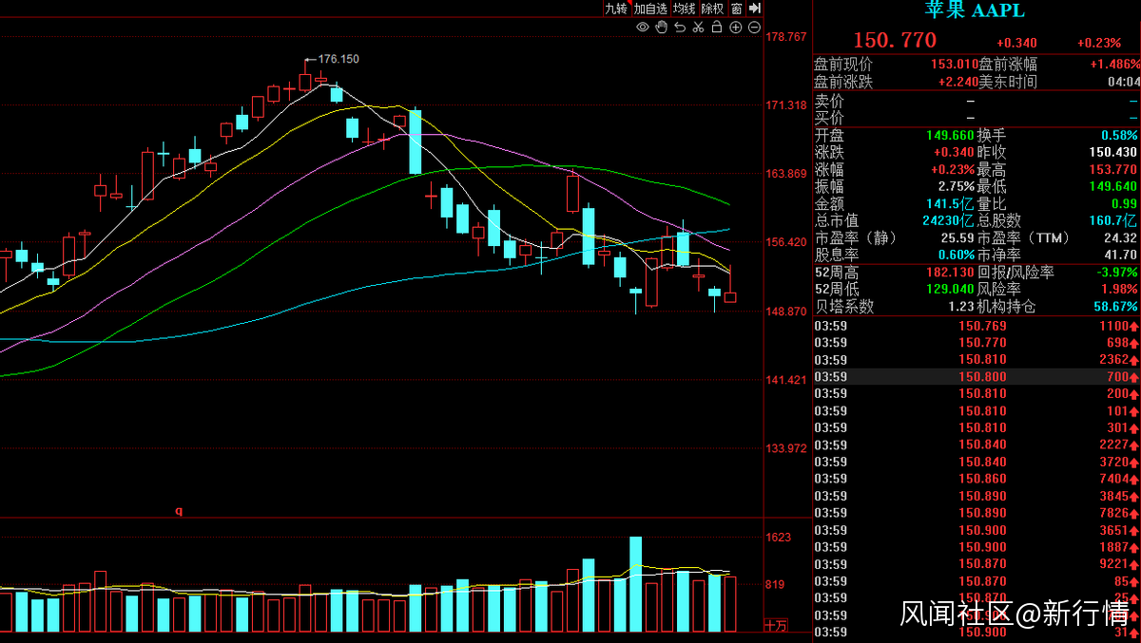Select the tick row with volume 2362
Image resolution: width=1141 pixels, height=643 pixels.
[x=977, y=360]
